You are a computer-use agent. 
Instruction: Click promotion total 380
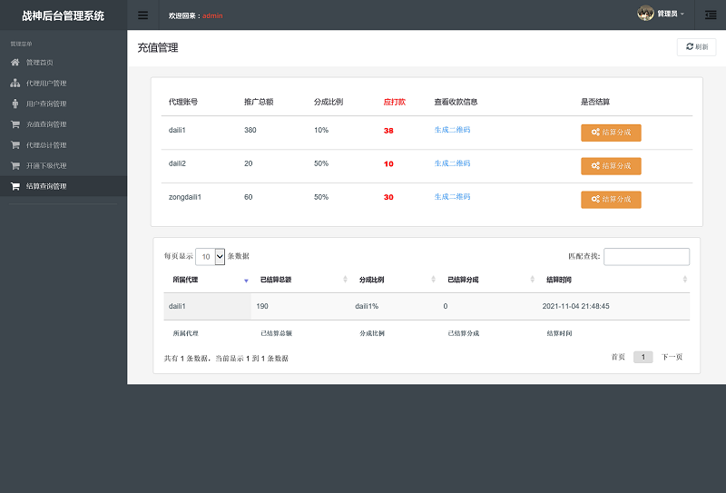250,130
